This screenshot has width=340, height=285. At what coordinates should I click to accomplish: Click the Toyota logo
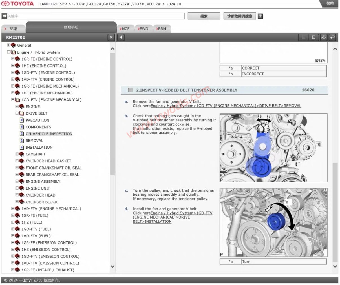(x=18, y=4)
